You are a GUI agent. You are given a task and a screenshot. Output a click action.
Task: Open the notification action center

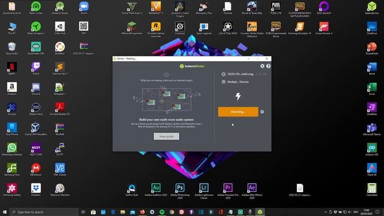pos(377,212)
